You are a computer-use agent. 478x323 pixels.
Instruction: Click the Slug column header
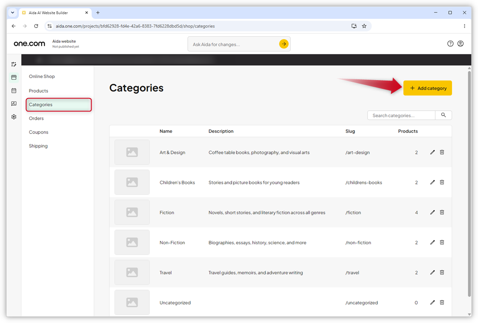tap(350, 131)
